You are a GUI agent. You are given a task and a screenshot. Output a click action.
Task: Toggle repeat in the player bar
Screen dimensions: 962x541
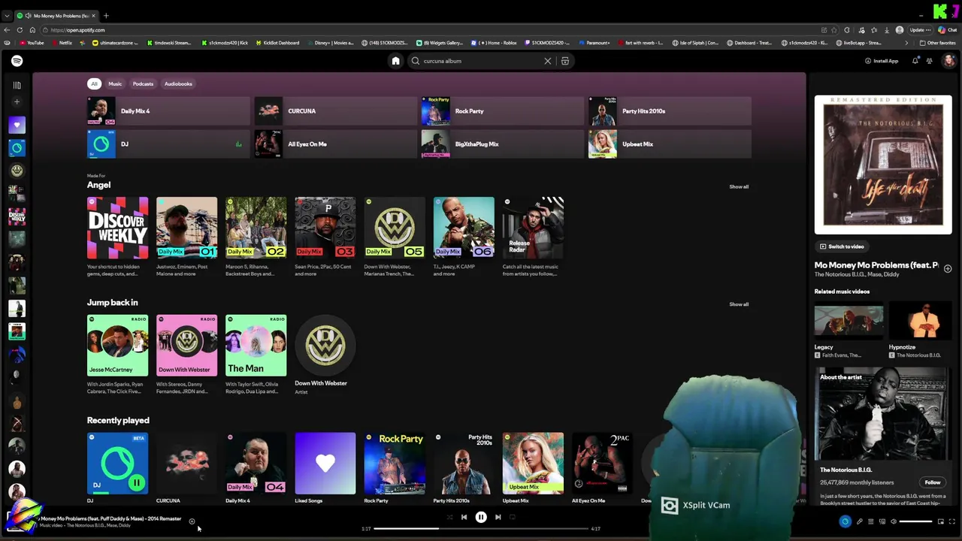[x=513, y=517]
